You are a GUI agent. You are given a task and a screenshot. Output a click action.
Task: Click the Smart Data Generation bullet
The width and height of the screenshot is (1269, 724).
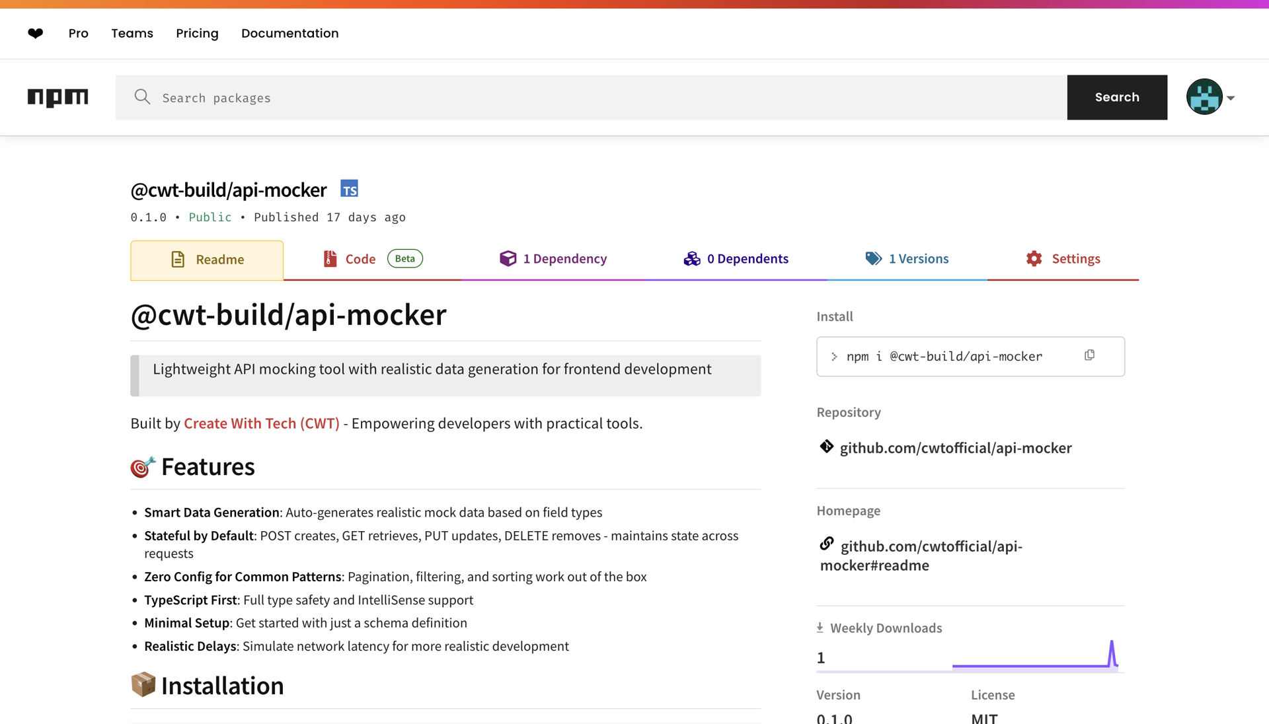coord(373,513)
